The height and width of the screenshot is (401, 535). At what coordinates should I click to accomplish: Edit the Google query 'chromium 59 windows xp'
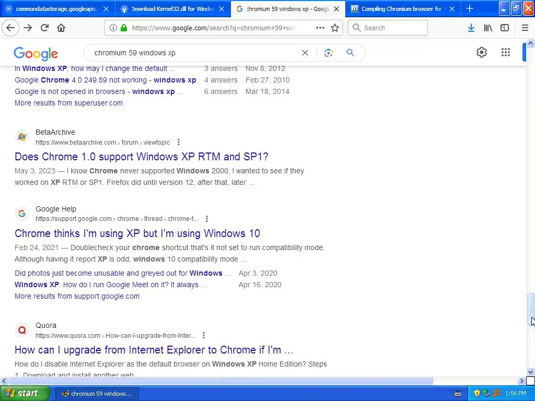(135, 53)
